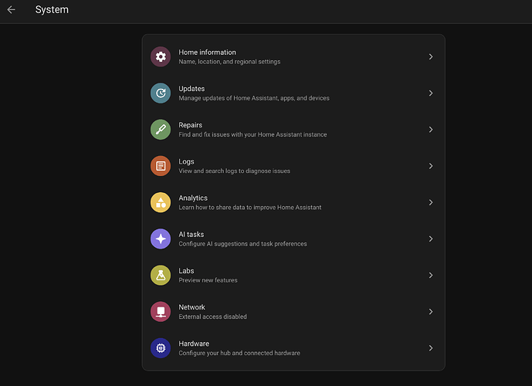Click the Analytics shapes icon

tap(161, 202)
